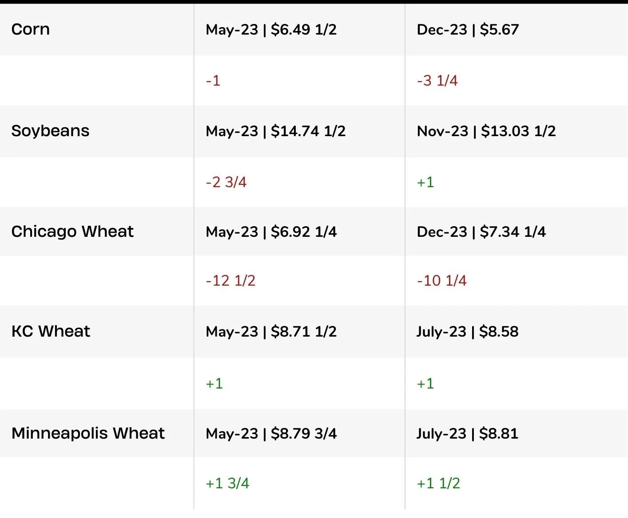Viewport: 628px width, 518px height.
Task: Click Chicago Wheat Dec-23 $7.34 1/4
Action: (x=481, y=232)
